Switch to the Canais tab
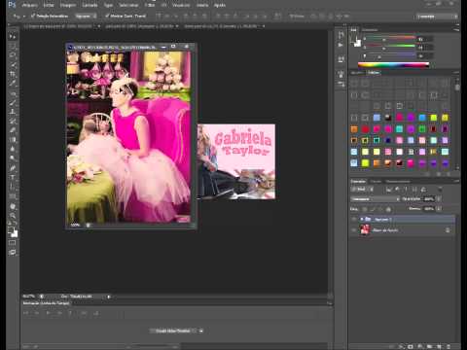Viewport: 467px width, 350px height. 376,181
